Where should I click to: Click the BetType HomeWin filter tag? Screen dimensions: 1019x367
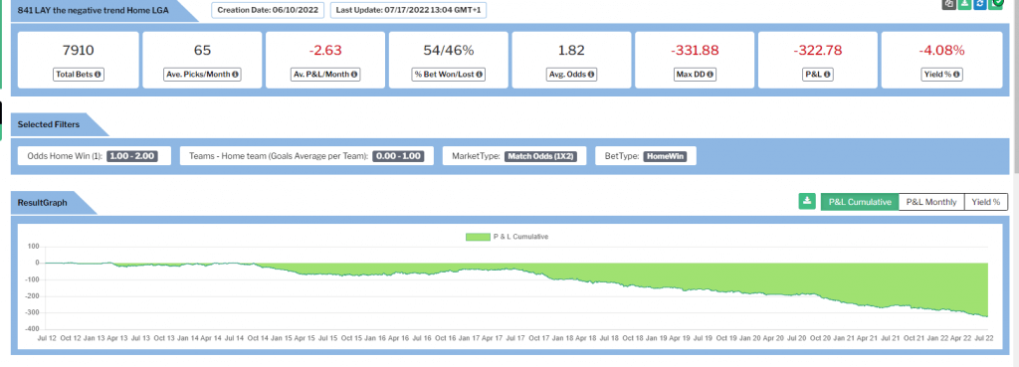645,156
